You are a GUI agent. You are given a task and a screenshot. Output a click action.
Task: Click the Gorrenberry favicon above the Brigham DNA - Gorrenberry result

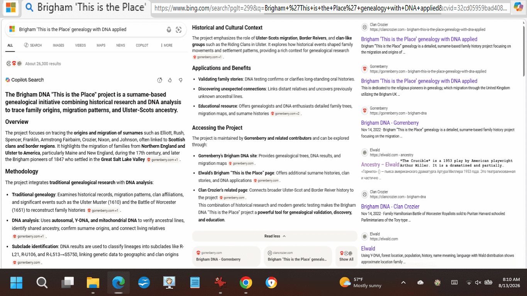(364, 111)
